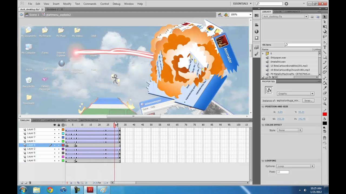Select the Subselection tool
The height and width of the screenshot is (194, 346).
pyautogui.click(x=325, y=22)
